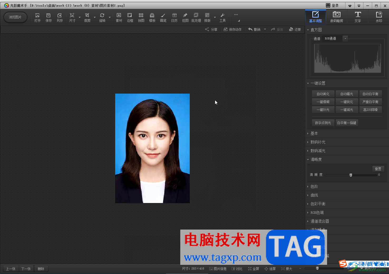The height and width of the screenshot is (274, 389).
Task: Switch to the 文字 (Text) tab
Action: (x=358, y=17)
